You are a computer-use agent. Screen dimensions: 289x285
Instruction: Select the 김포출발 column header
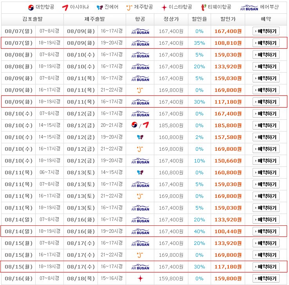[33, 19]
